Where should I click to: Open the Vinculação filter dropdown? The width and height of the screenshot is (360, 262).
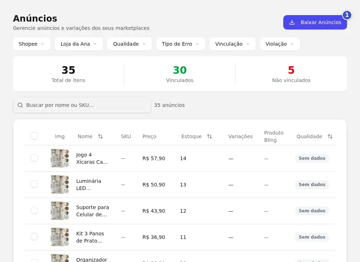pos(232,44)
